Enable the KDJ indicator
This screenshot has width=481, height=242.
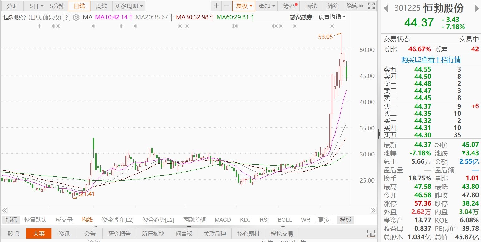245,220
